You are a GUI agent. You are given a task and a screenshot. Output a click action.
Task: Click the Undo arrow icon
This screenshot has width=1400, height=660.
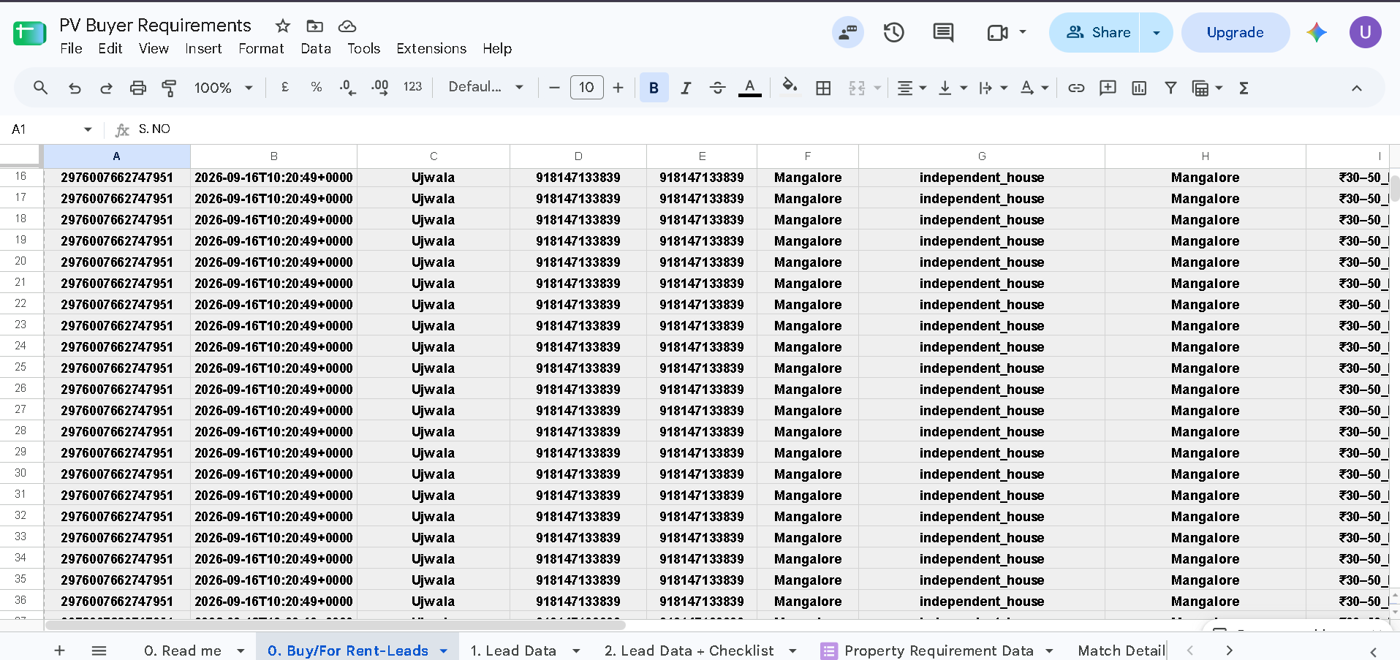(75, 88)
